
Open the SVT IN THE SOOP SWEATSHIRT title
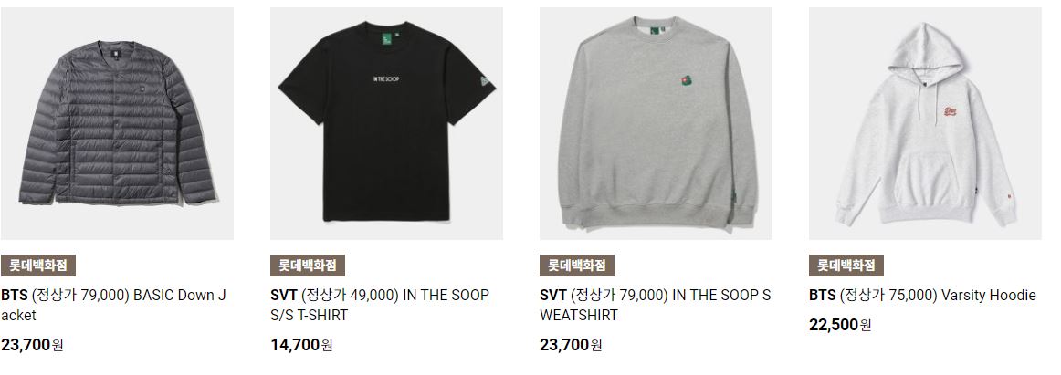click(x=655, y=306)
